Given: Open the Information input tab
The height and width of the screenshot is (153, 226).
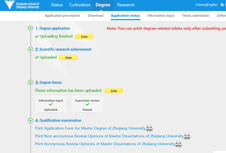Looking at the screenshot, I should [161, 16].
